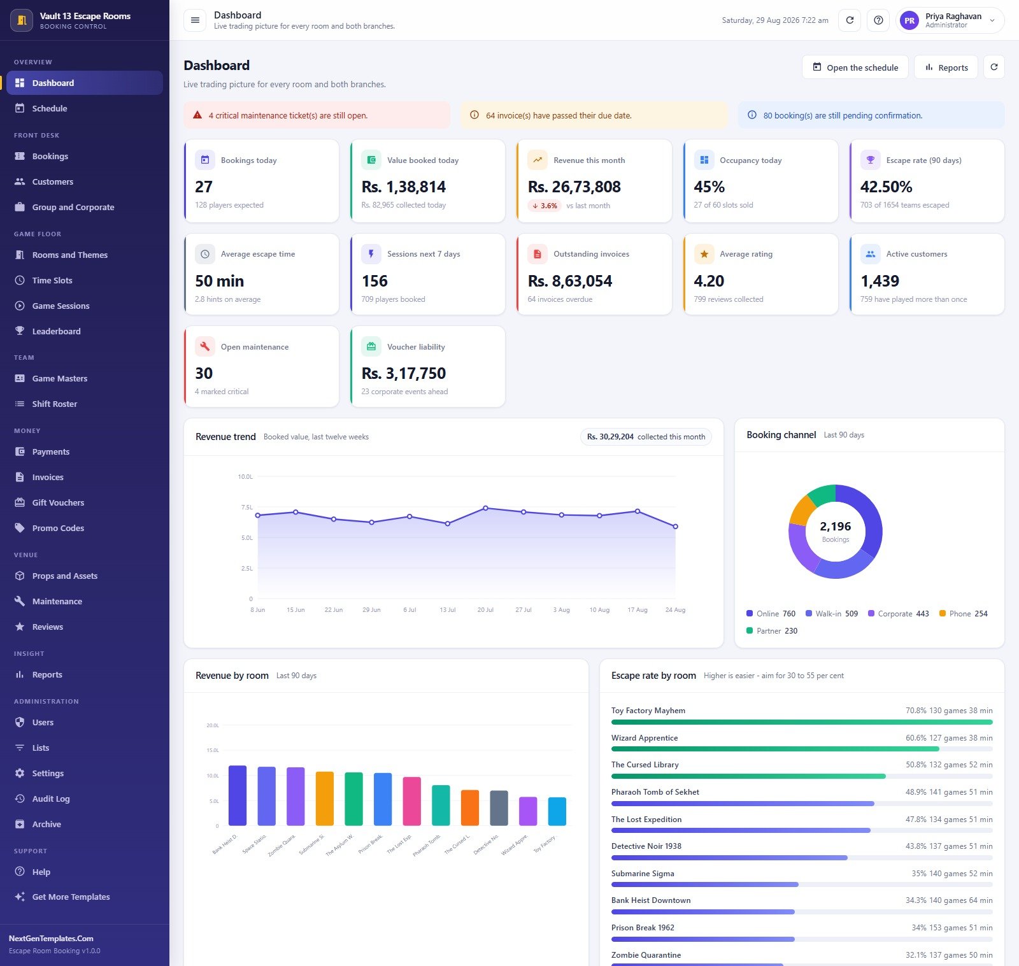1019x966 pixels.
Task: Click the refresh icon beside the Reports button
Action: [994, 67]
